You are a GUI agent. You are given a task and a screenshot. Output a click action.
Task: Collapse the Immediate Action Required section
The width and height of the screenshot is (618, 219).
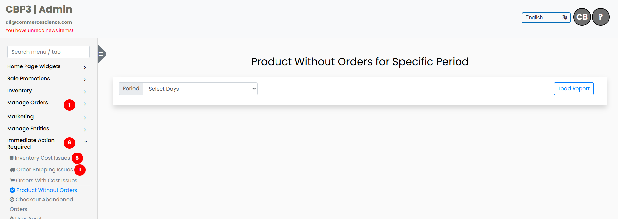coord(86,142)
